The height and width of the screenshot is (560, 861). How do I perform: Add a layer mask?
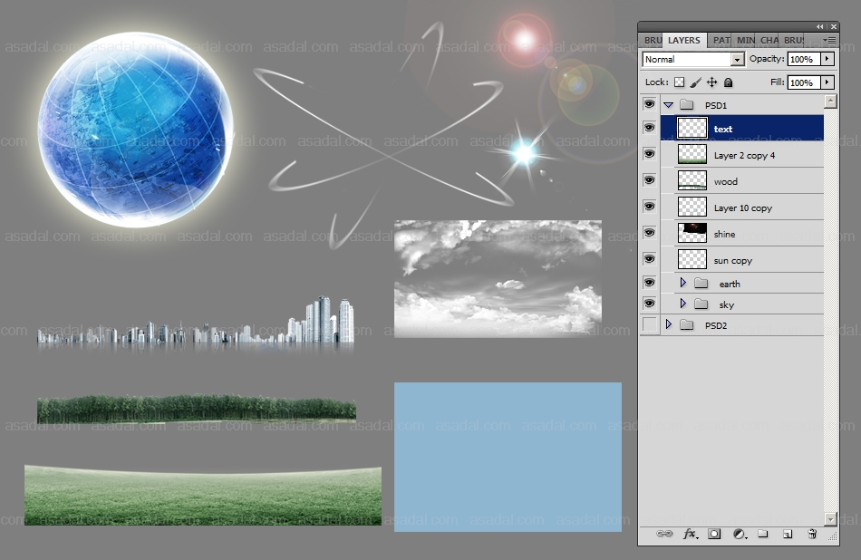714,535
